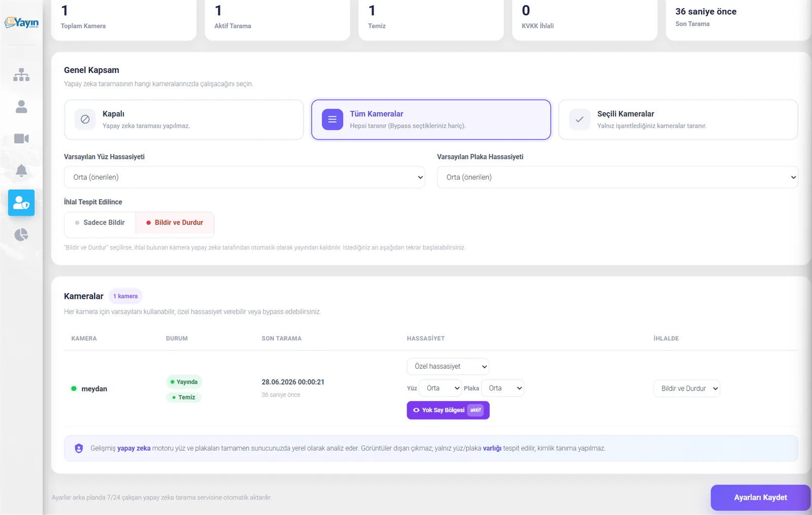The width and height of the screenshot is (812, 515).
Task: Click the shield icon in the info banner
Action: pyautogui.click(x=79, y=448)
